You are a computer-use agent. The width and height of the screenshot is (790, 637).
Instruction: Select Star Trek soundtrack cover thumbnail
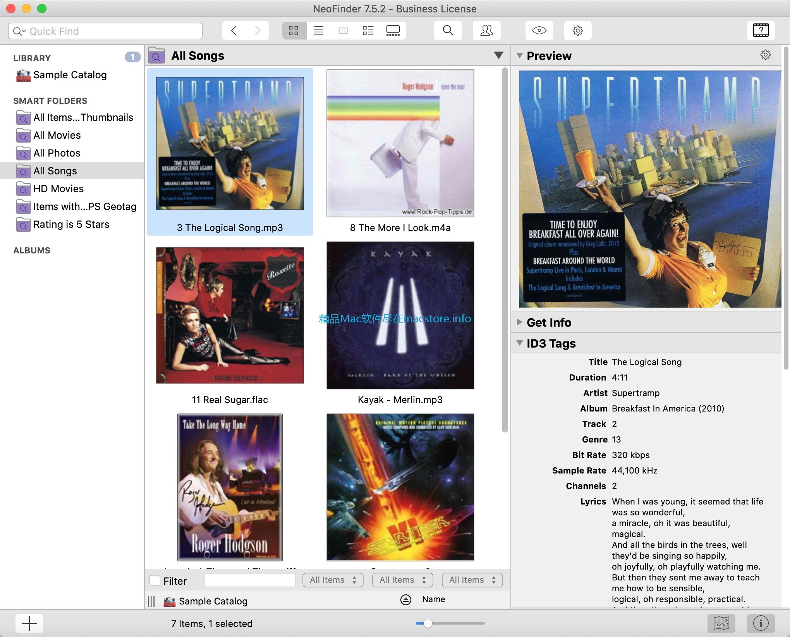[x=400, y=487]
